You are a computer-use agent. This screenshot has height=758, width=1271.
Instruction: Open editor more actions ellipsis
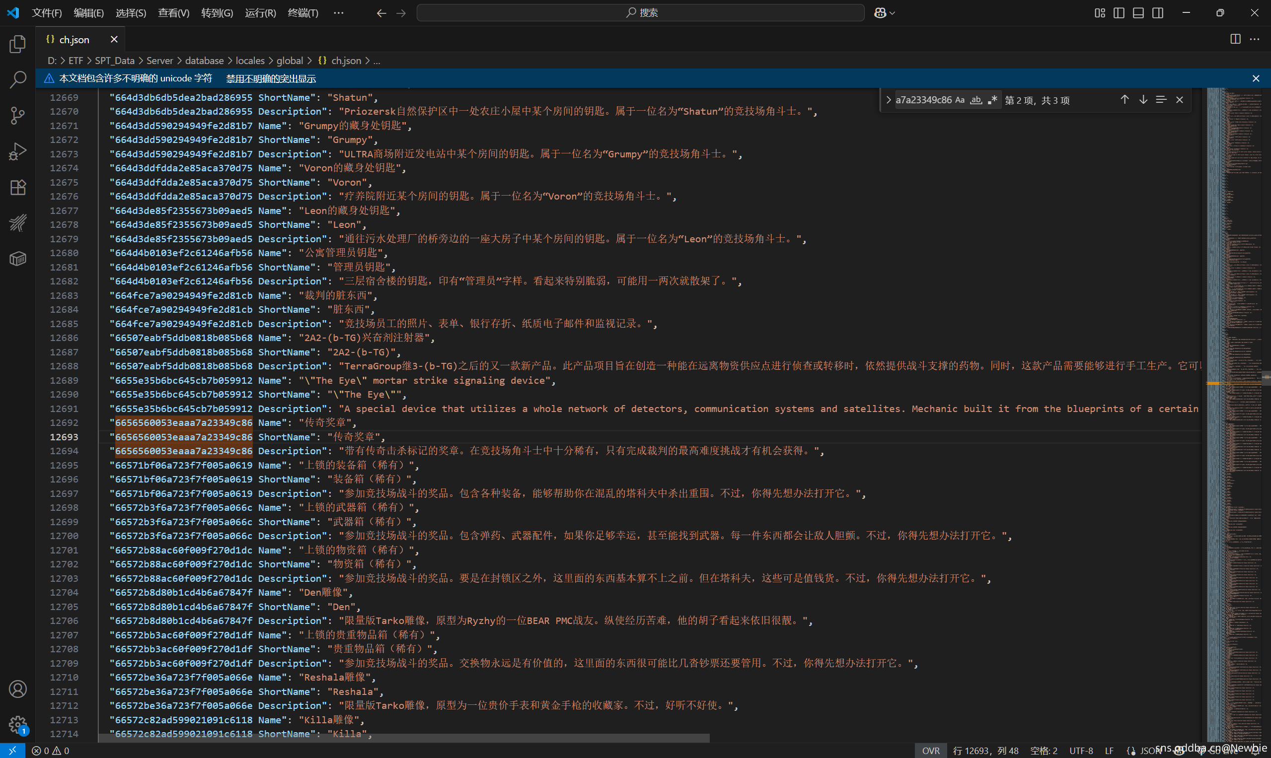point(1255,39)
